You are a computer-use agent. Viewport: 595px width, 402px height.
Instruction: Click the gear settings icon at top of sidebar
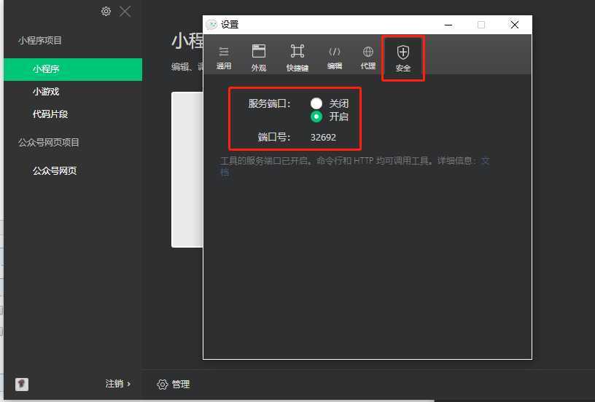coord(106,12)
